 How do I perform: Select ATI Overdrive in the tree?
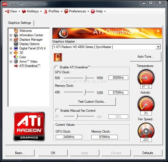click(x=30, y=66)
